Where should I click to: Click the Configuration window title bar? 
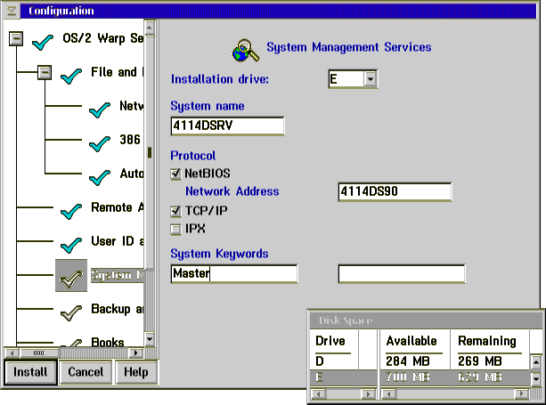(278, 11)
